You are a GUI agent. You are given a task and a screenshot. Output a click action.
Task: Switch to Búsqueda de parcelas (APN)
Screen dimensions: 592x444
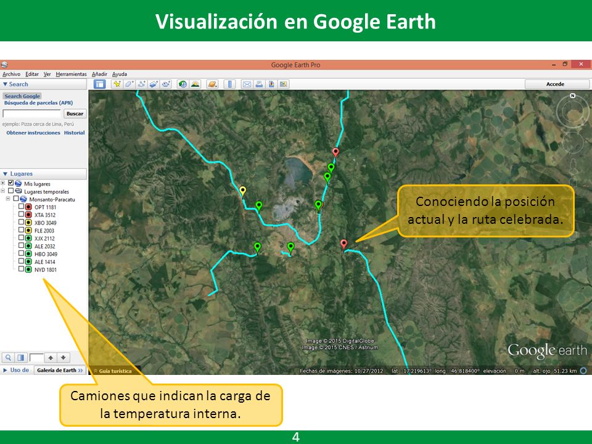point(38,103)
